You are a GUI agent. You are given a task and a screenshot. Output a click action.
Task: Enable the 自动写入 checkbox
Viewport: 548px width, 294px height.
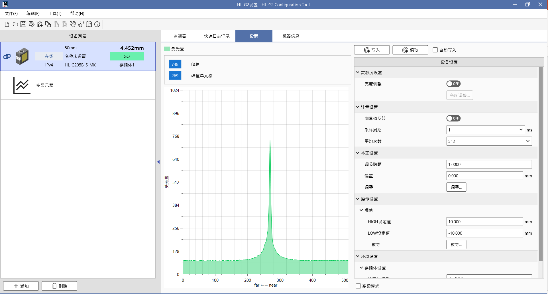pyautogui.click(x=435, y=50)
